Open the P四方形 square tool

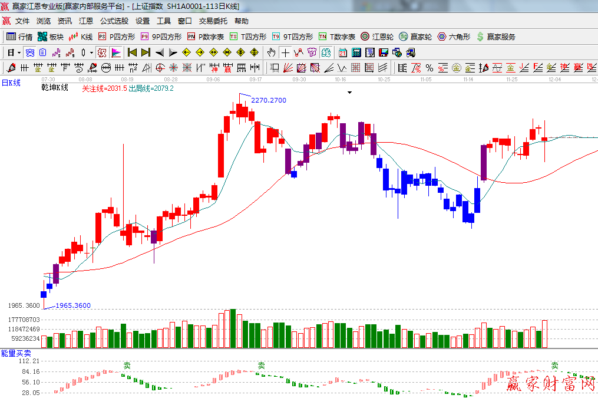(x=117, y=37)
